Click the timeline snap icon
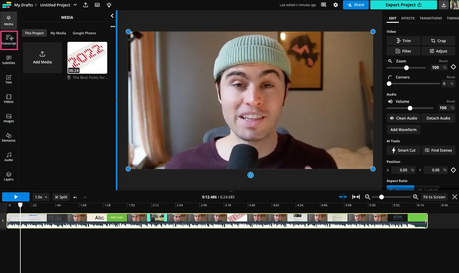This screenshot has height=273, width=459. (x=343, y=197)
